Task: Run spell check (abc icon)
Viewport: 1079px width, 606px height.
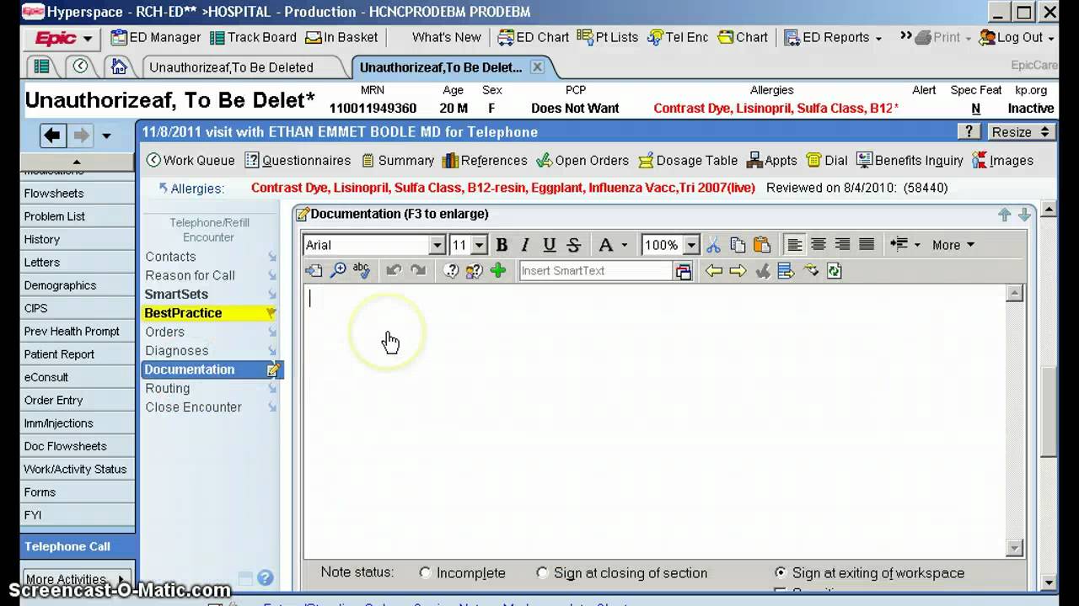Action: [362, 270]
